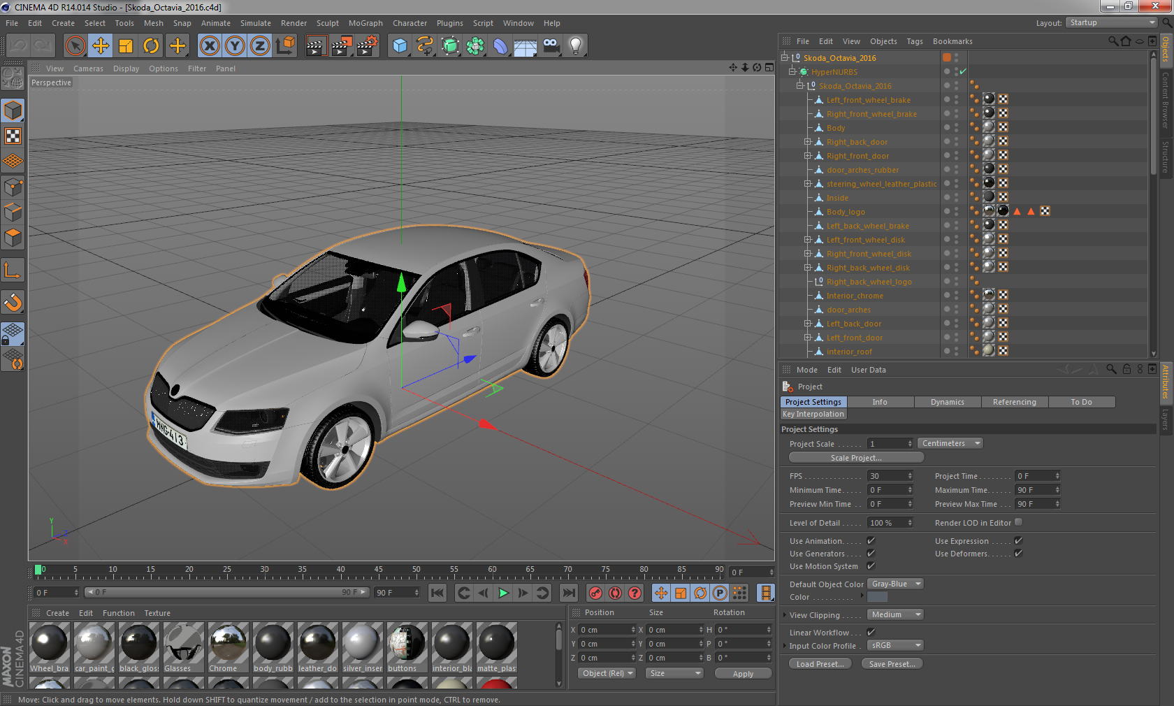Viewport: 1174px width, 706px height.
Task: Toggle the Snap magnet icon
Action: [x=13, y=302]
